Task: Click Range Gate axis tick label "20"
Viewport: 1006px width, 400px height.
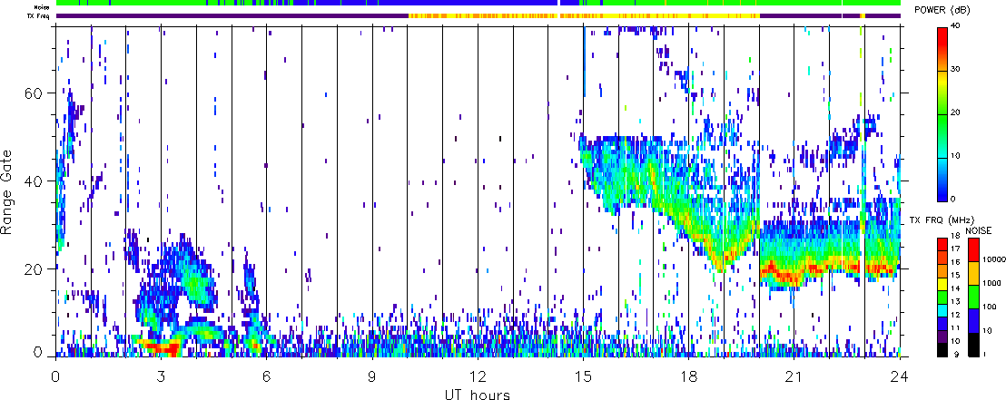Action: pyautogui.click(x=35, y=269)
